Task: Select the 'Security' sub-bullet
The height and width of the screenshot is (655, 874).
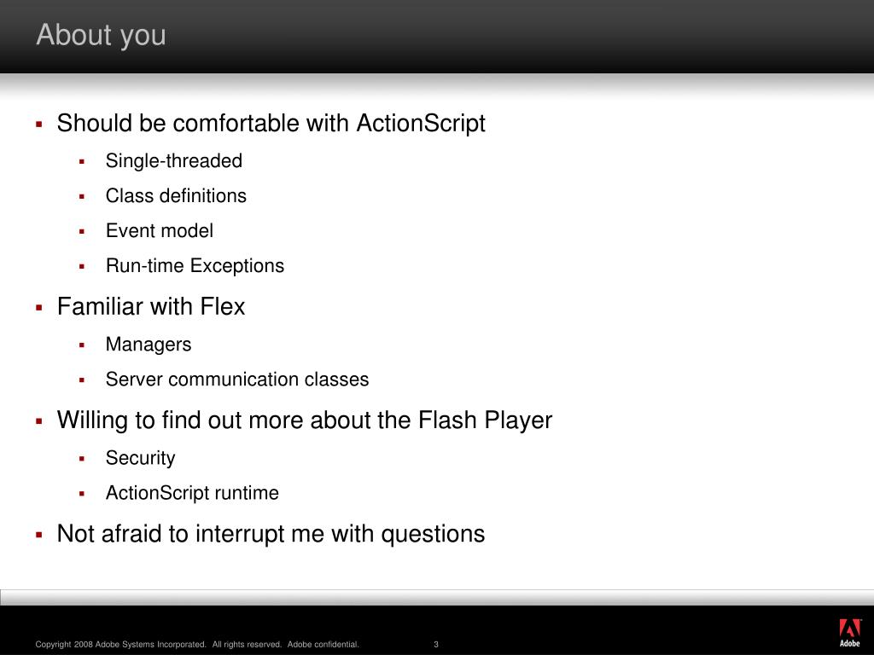Action: coord(141,458)
